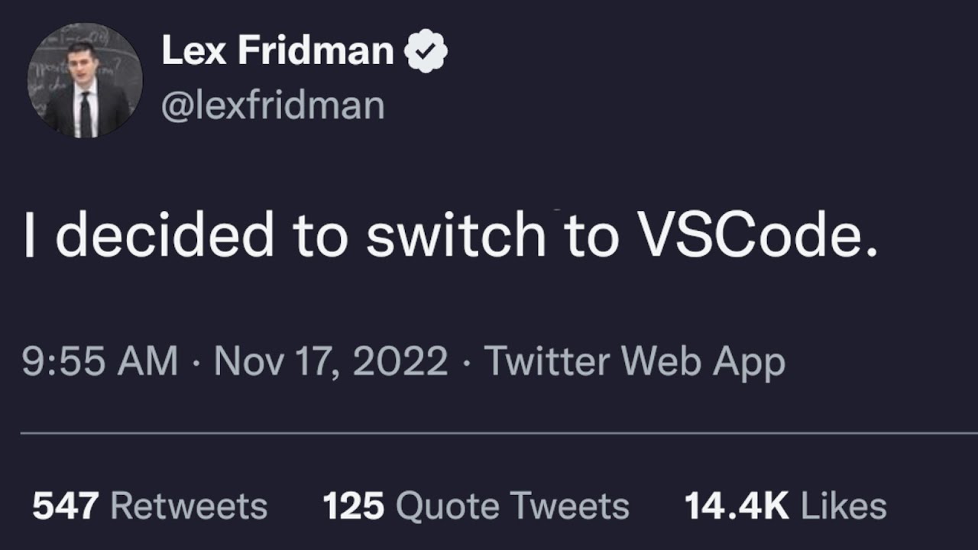Click the 9:55 AM timestamp
This screenshot has width=978, height=550.
(x=99, y=361)
